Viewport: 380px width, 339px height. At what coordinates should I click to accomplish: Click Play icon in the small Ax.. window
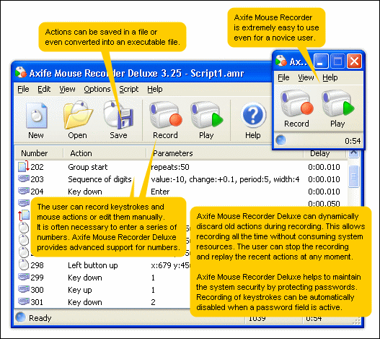click(x=338, y=103)
